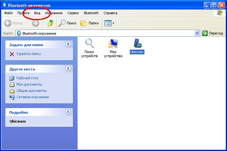
Task: Minimize the Bluetooth-окружение window
Action: pos(207,6)
